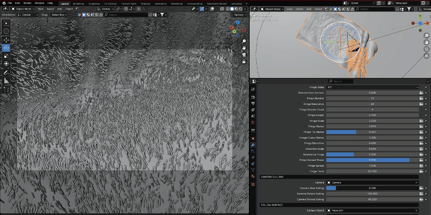Choose the Rotate tool in left toolbar
This screenshot has height=215, width=431.
pos(6,48)
